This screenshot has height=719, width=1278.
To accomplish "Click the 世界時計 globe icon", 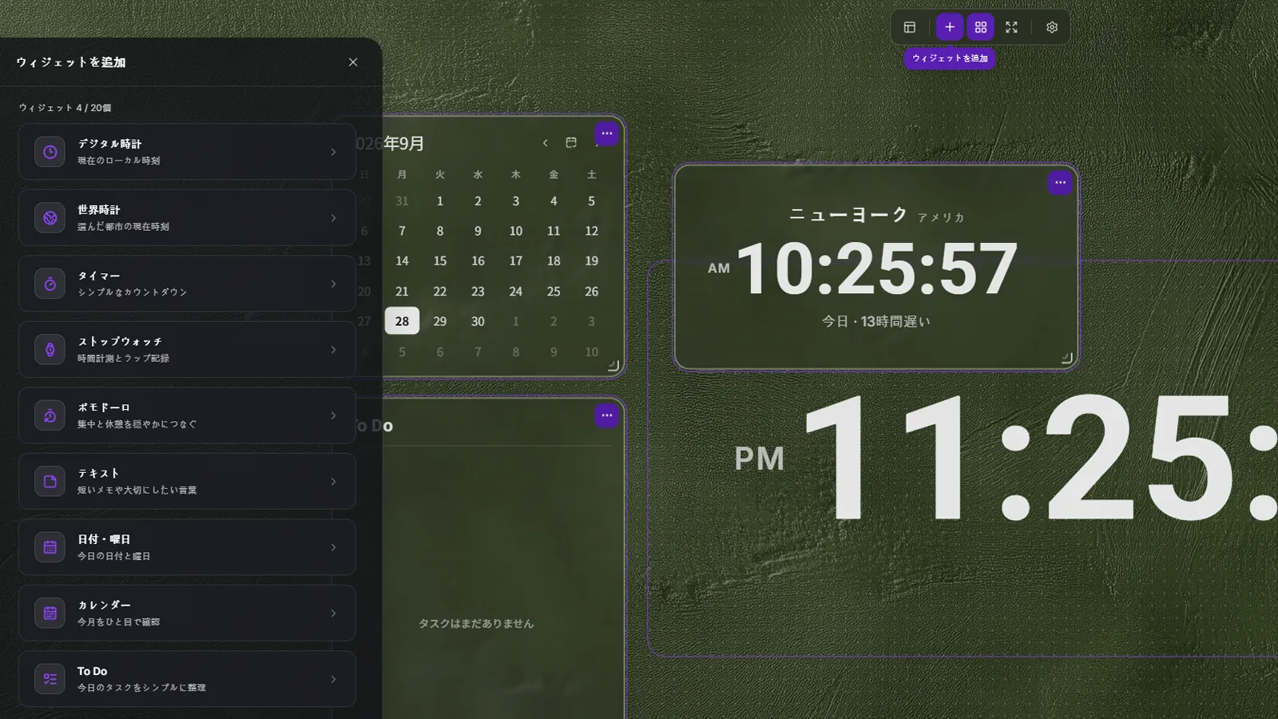I will tap(50, 217).
